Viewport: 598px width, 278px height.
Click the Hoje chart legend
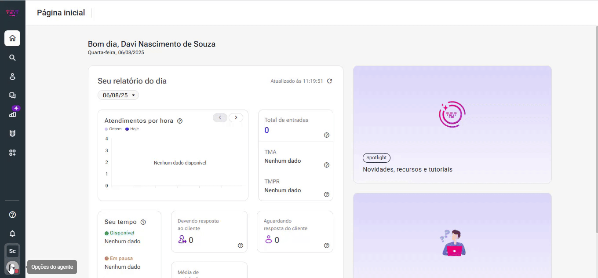[x=132, y=129]
